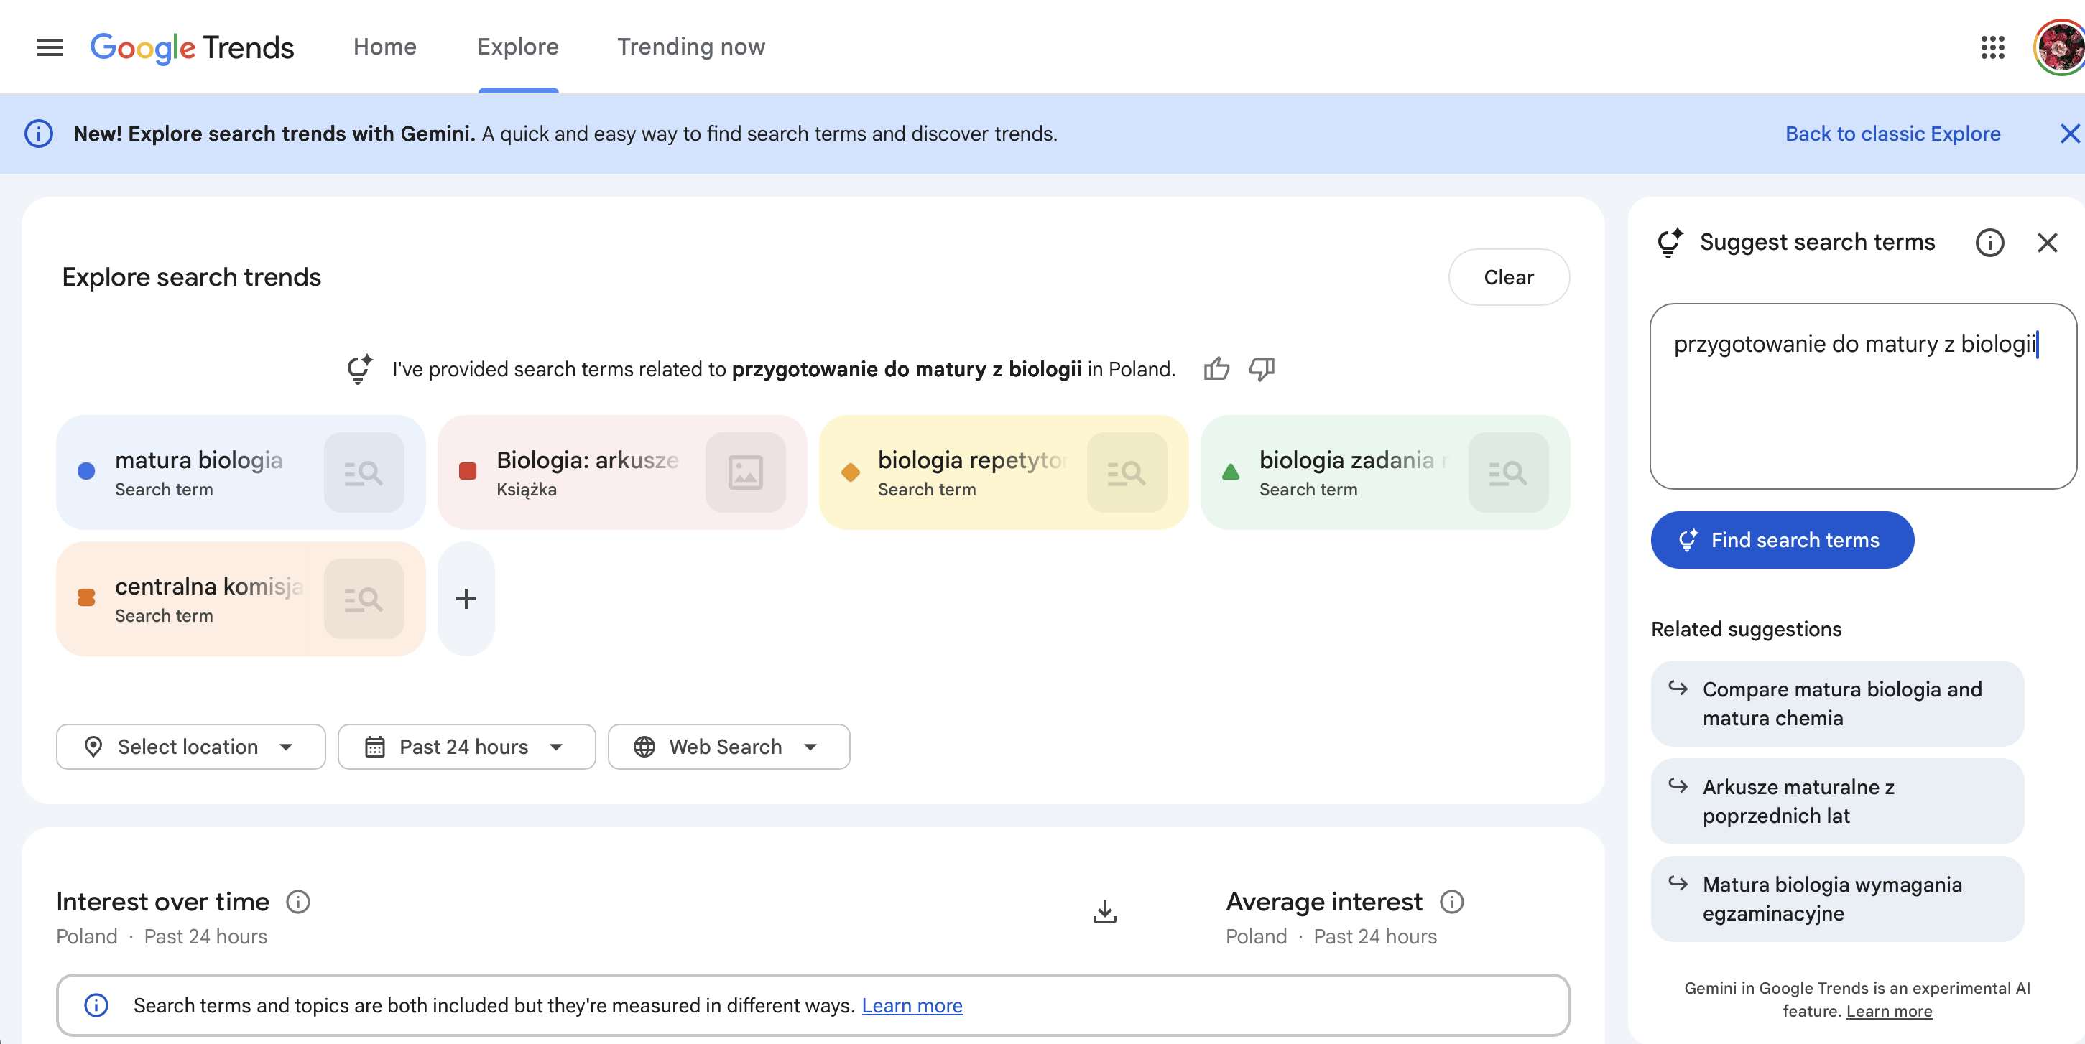2085x1044 pixels.
Task: Add a new search term with plus
Action: (466, 598)
